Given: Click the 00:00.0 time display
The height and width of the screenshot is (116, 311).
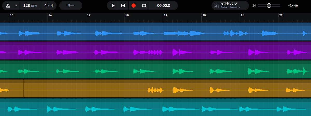Looking at the screenshot, I should (x=164, y=5).
